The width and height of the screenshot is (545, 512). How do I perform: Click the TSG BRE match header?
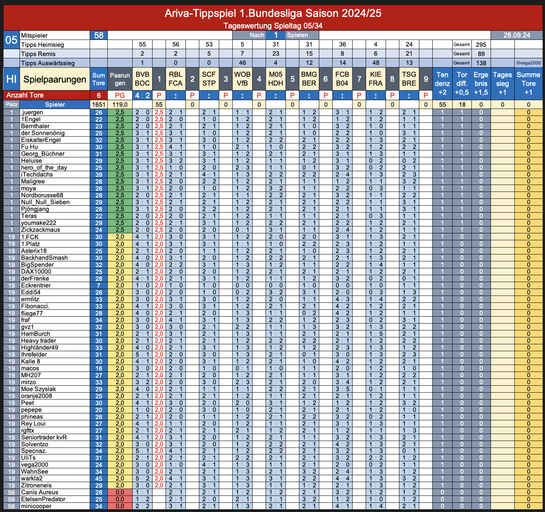pos(409,79)
